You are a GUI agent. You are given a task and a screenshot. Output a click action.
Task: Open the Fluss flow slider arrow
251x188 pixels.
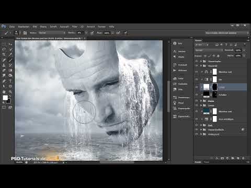coord(112,33)
